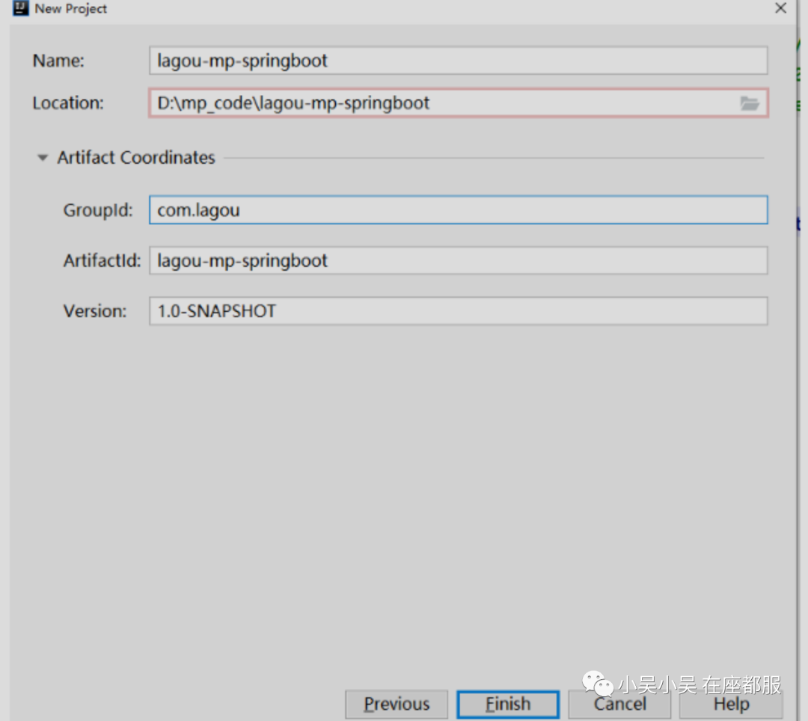Click the Artifact Coordinates heading text
This screenshot has width=808, height=721.
point(136,158)
